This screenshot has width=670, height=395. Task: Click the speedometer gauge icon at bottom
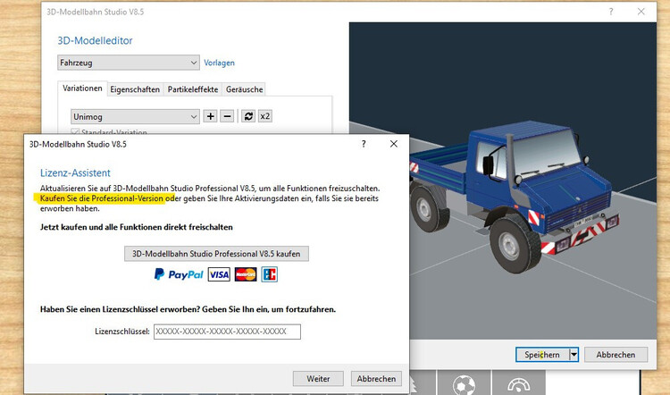coord(519,384)
